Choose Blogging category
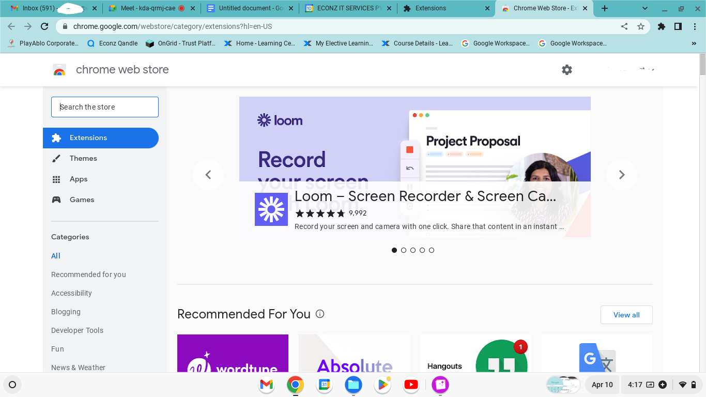 (x=66, y=312)
